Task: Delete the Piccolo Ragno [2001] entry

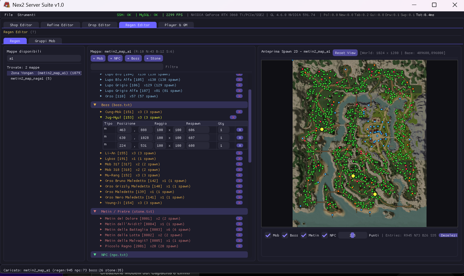Action: (x=239, y=246)
